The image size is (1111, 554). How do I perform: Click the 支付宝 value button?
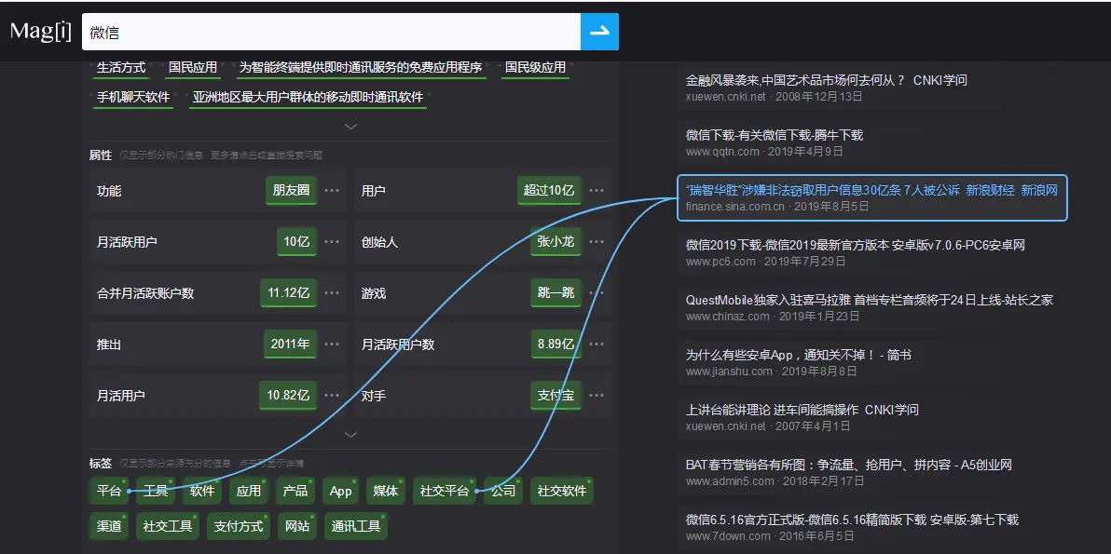point(555,396)
